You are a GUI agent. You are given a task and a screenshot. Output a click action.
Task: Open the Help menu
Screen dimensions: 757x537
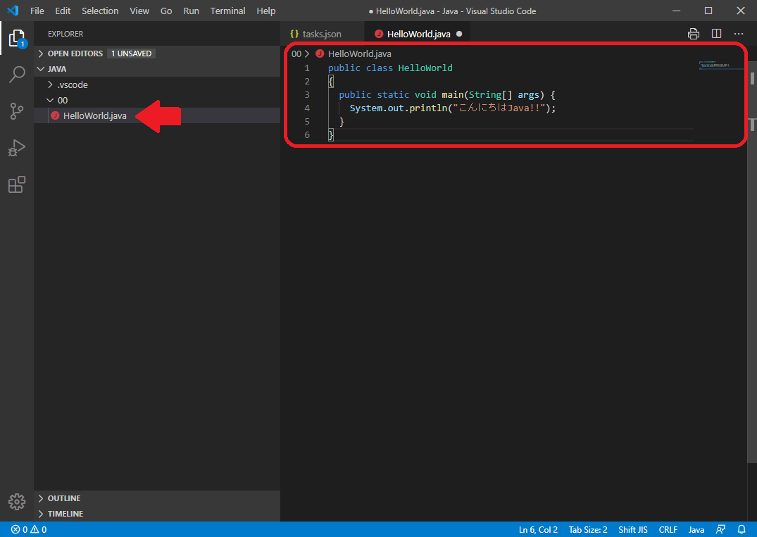pos(266,11)
